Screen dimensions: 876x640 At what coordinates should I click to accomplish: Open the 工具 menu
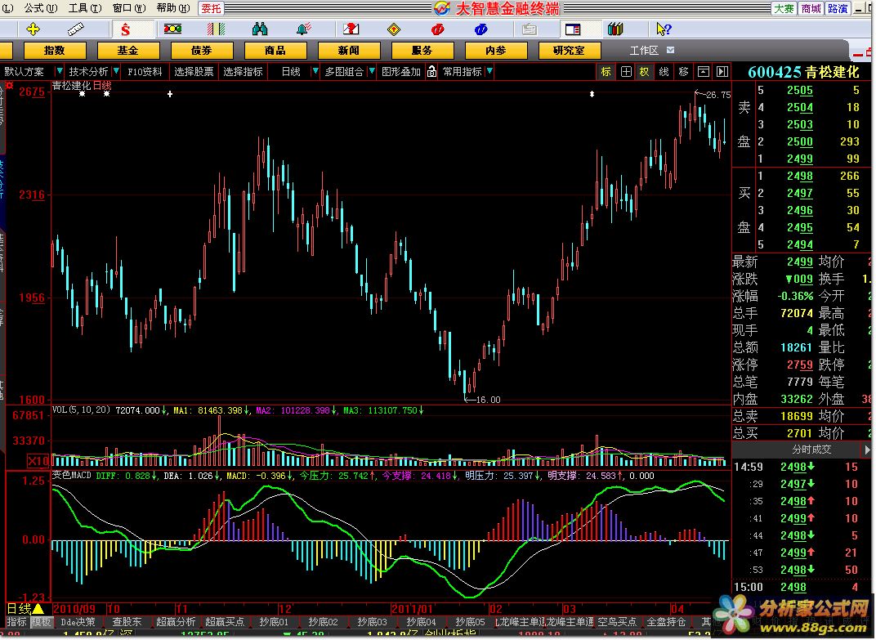(x=85, y=8)
